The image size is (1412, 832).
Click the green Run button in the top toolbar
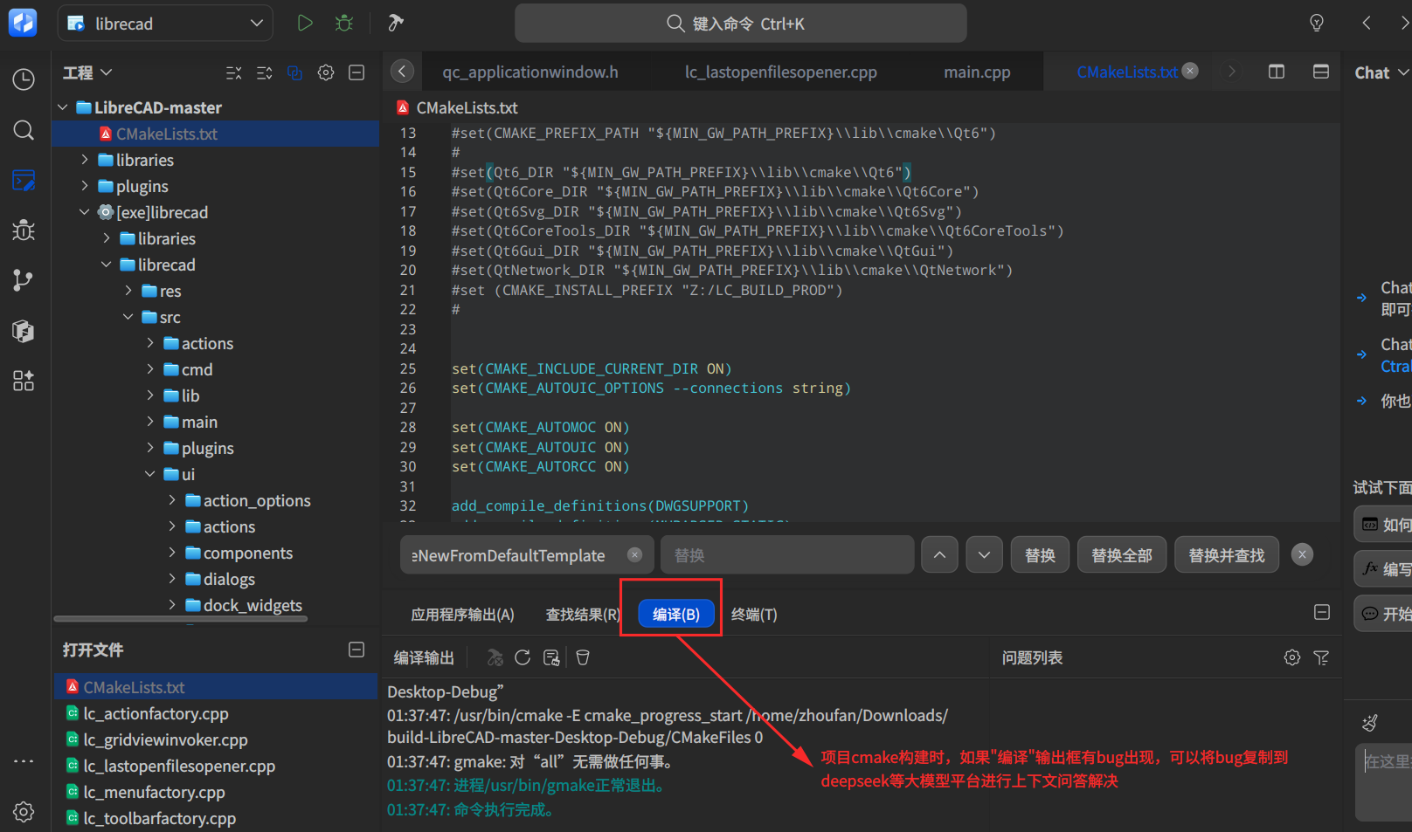click(305, 24)
